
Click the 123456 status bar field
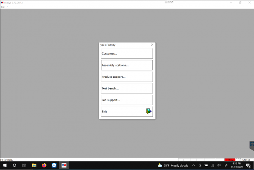pyautogui.click(x=246, y=160)
